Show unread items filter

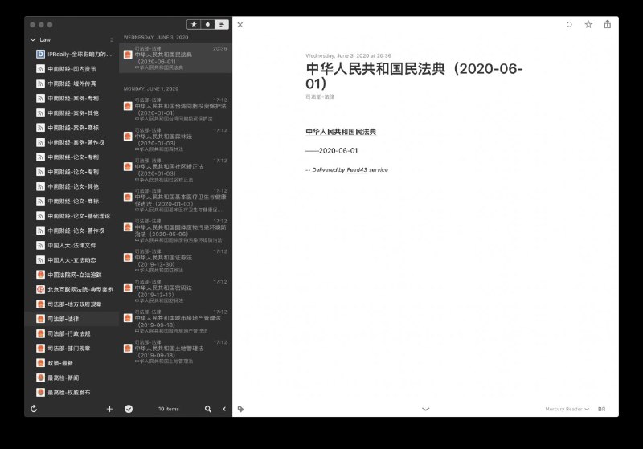pyautogui.click(x=207, y=25)
